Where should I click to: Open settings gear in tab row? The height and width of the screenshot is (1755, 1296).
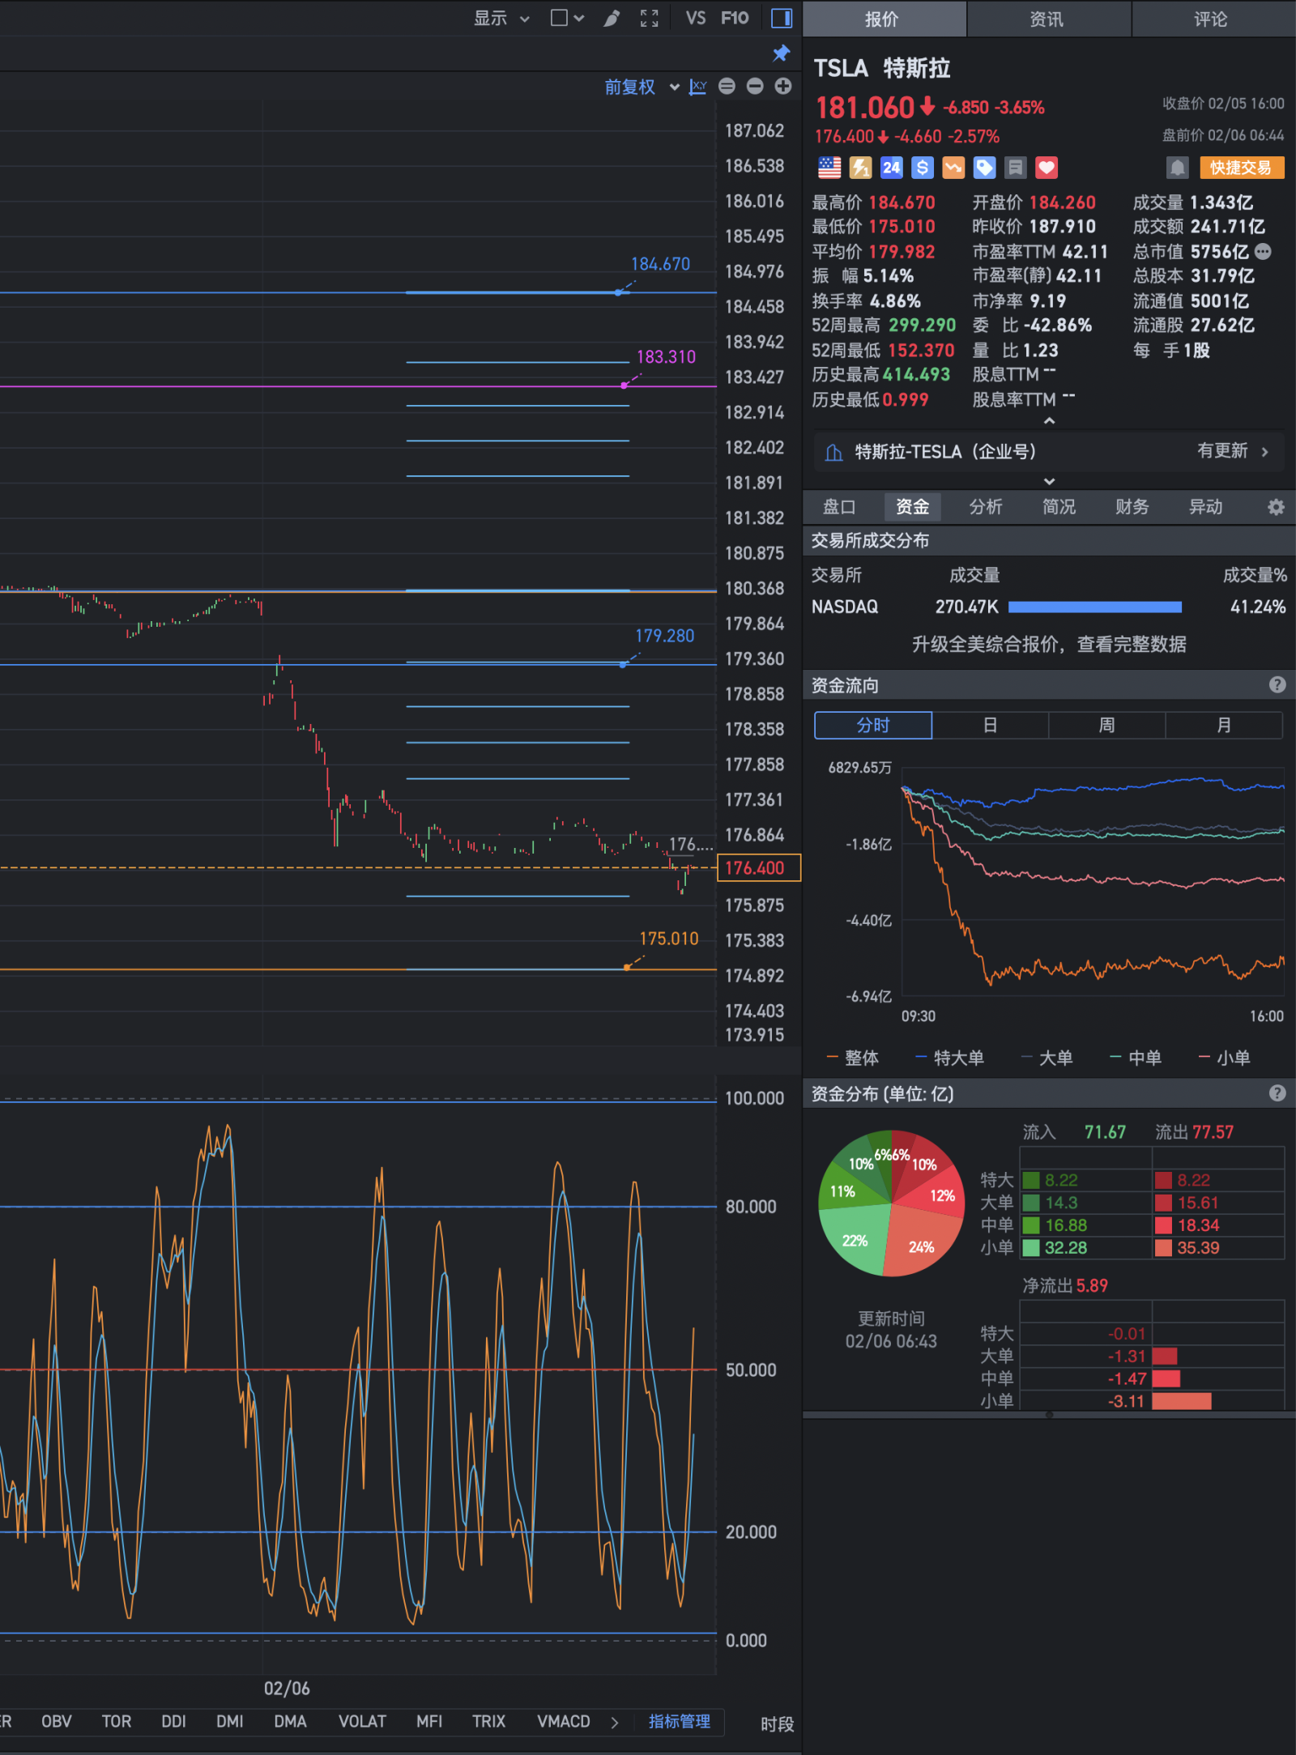[1276, 507]
